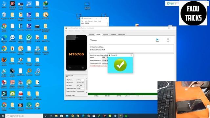Open Task View from the taskbar
Viewport: 210px width, 118px height.
(x=51, y=116)
